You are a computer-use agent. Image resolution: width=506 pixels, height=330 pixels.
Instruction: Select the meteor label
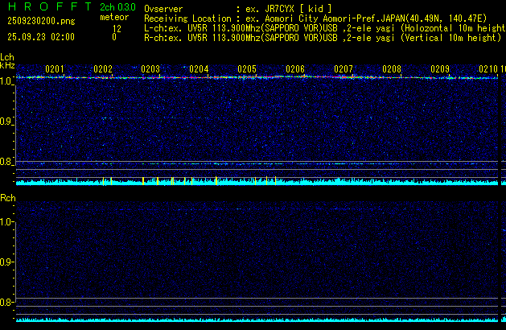(x=113, y=17)
